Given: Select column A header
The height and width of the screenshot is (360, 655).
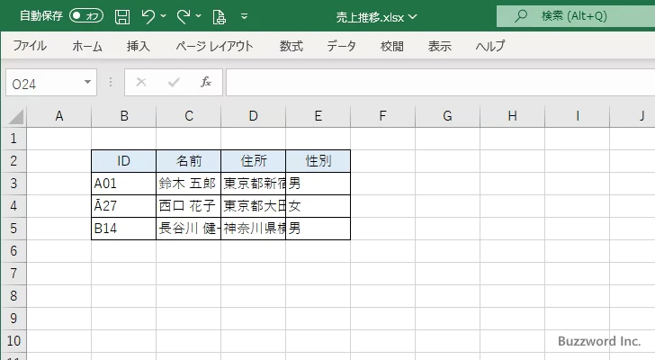Looking at the screenshot, I should point(58,116).
